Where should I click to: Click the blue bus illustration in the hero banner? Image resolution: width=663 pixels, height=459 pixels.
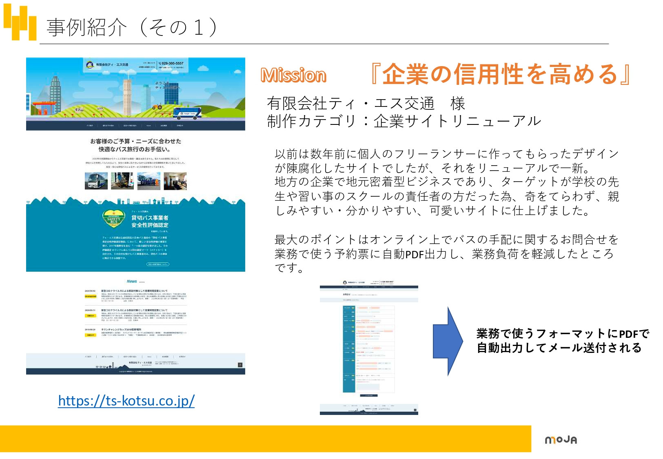click(x=187, y=113)
